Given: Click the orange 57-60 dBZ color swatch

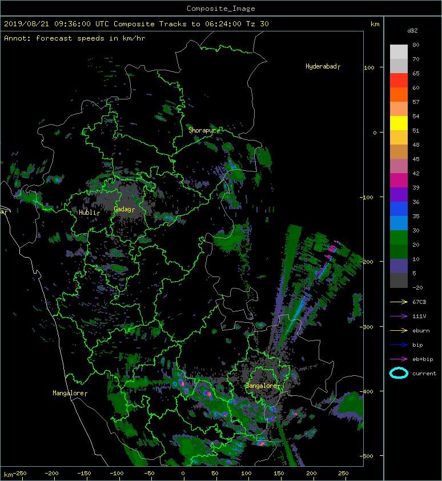Looking at the screenshot, I should (399, 95).
